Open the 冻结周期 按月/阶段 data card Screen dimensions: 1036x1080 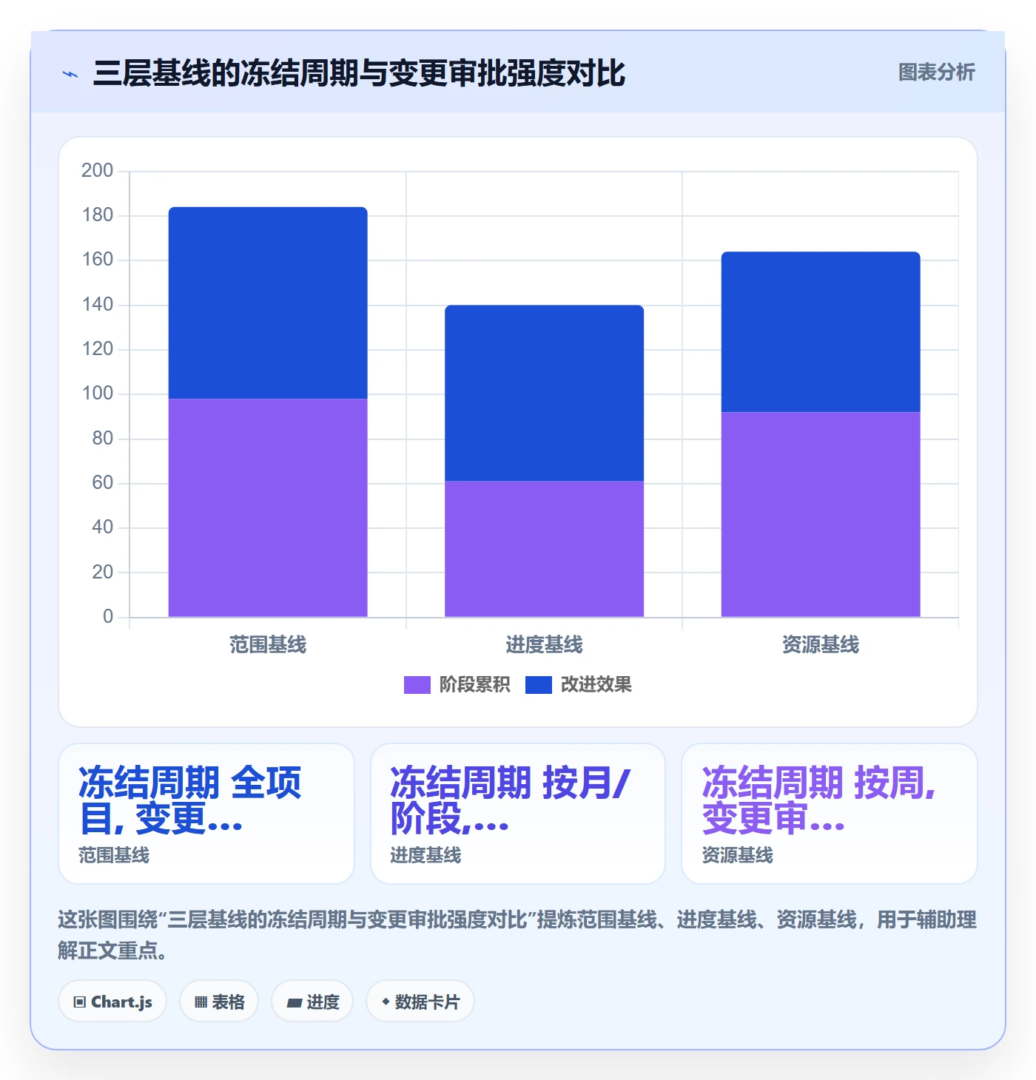[x=518, y=814]
